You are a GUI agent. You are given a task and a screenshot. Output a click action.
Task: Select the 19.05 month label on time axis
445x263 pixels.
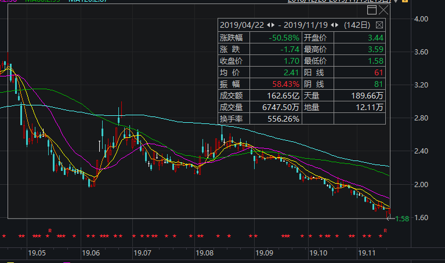coord(37,253)
